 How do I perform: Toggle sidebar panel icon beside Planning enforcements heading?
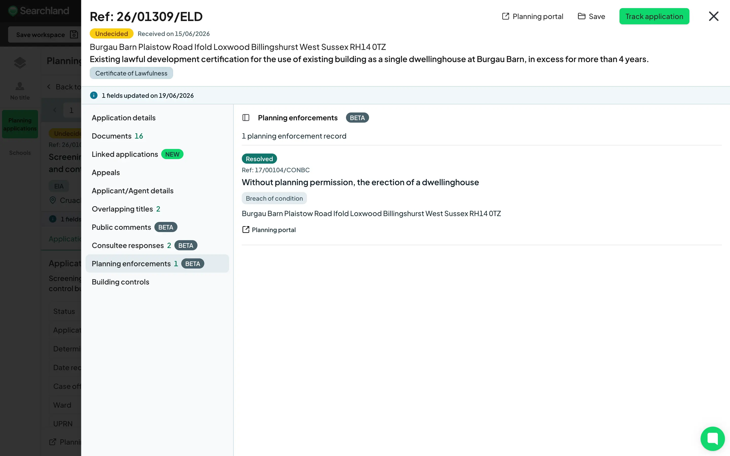[246, 118]
